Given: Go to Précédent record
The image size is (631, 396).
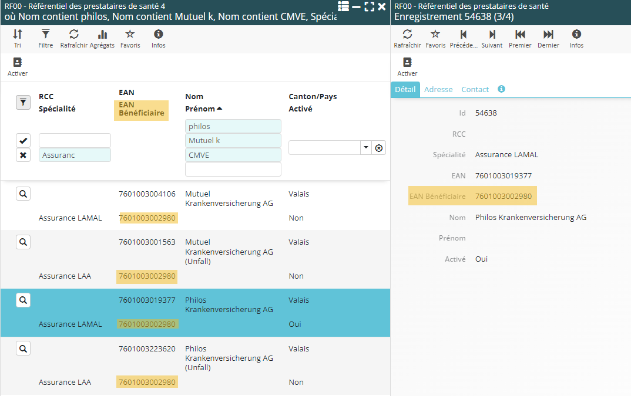Looking at the screenshot, I should point(464,39).
